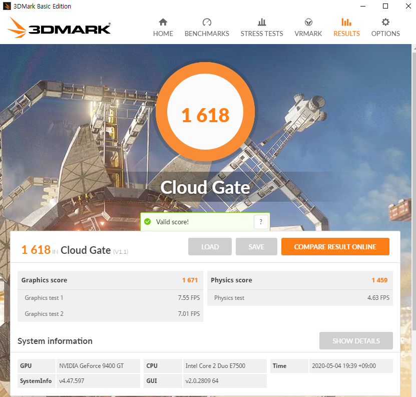This screenshot has height=397, width=416.
Task: Click the VRMark logo icon
Action: click(308, 22)
